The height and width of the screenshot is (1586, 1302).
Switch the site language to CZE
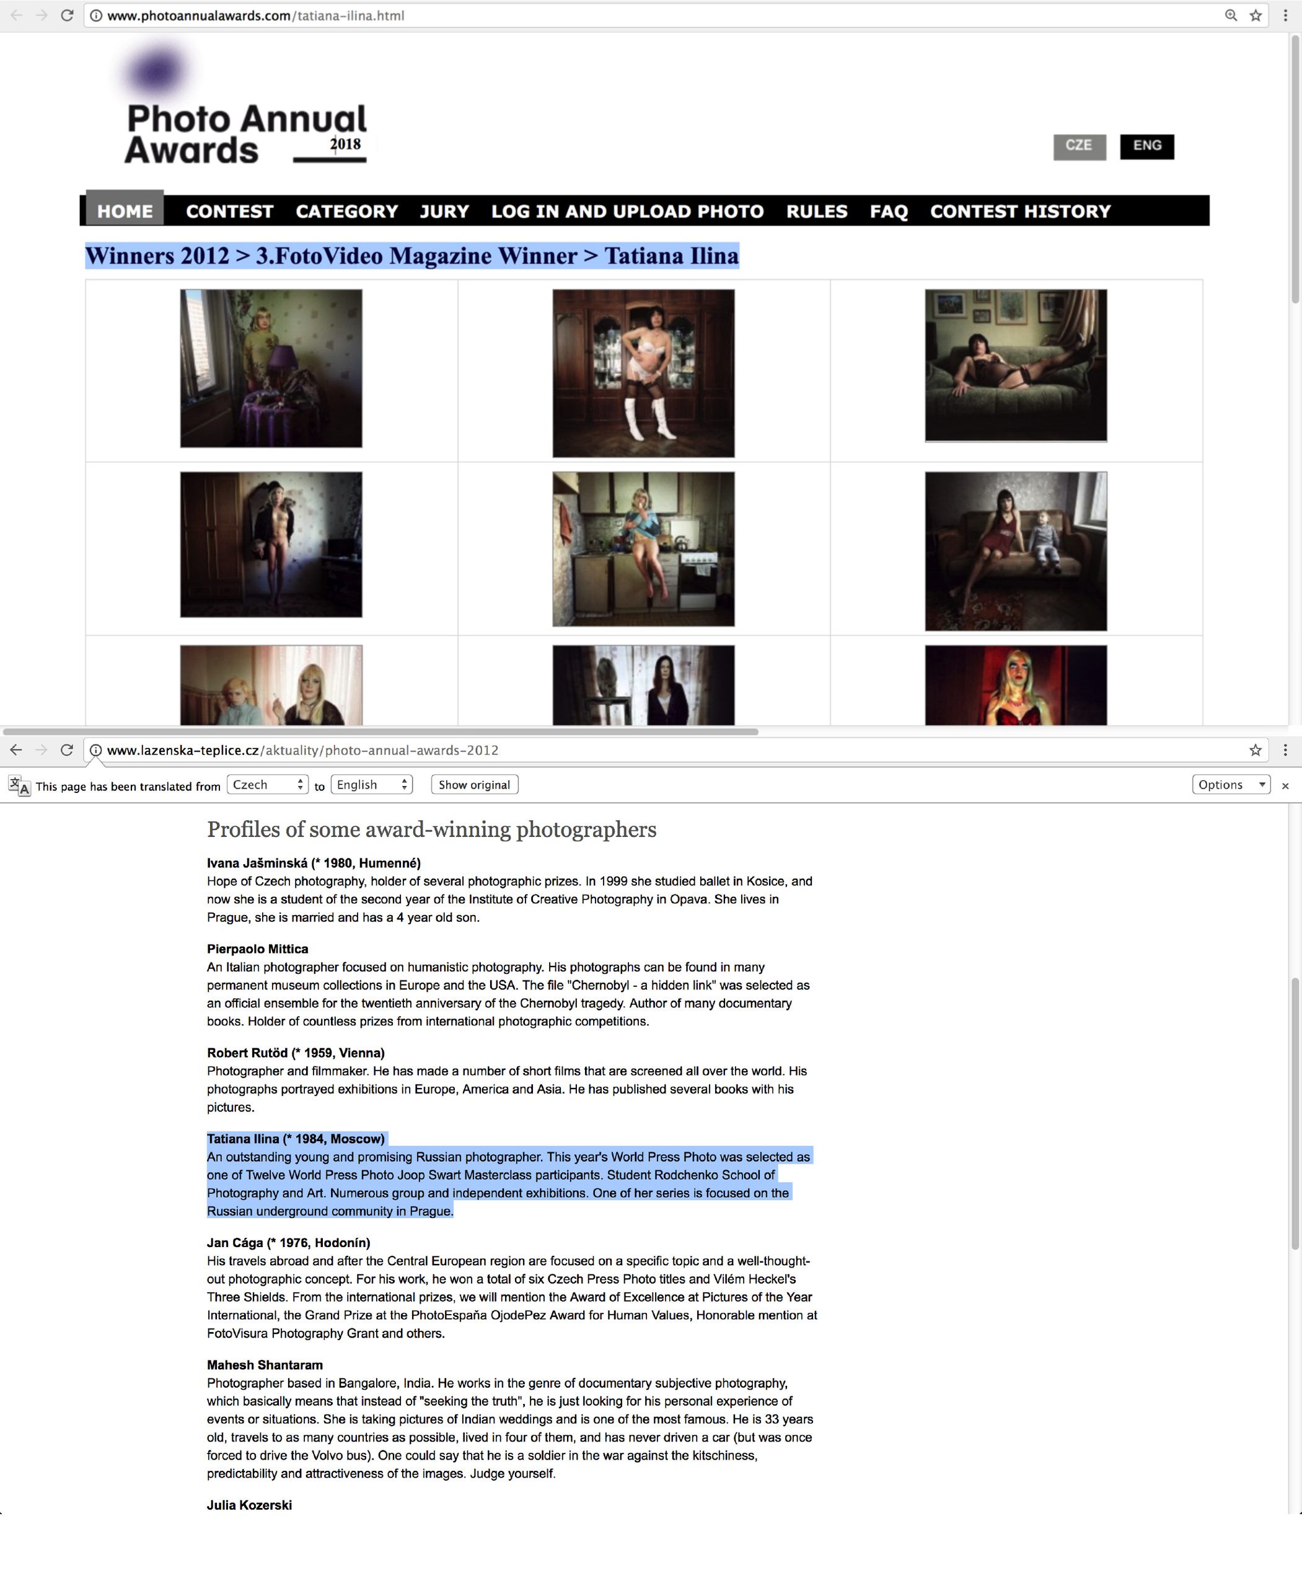point(1080,146)
